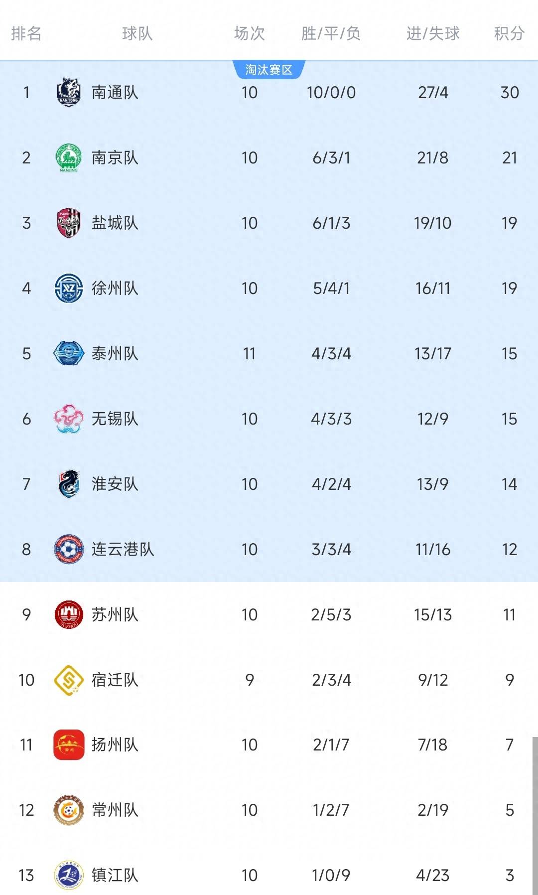Tap the 连云港队 football badge
Viewport: 538px width, 895px height.
pos(69,549)
